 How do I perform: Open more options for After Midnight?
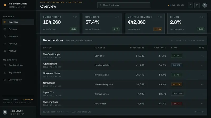202,65
